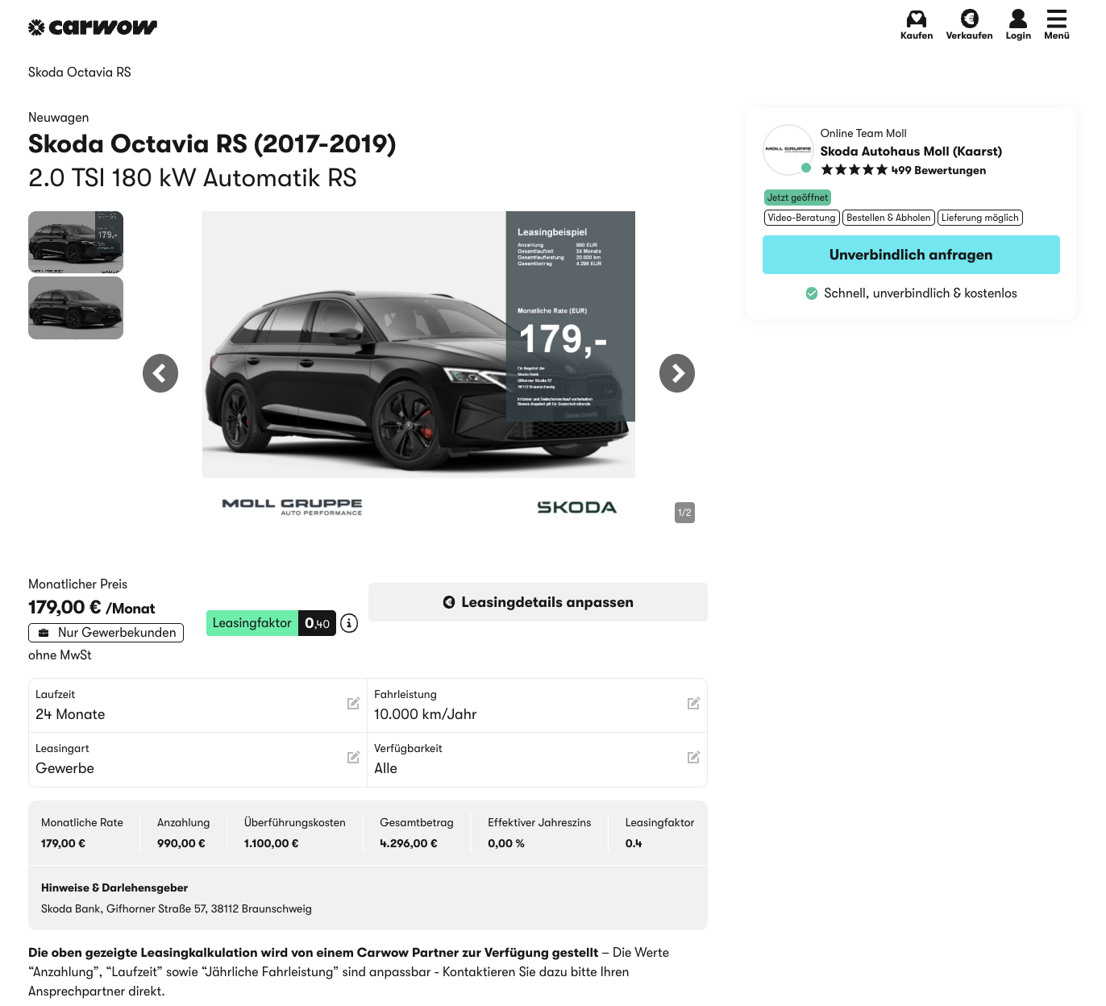Click the Leasingfaktor info icon
Screen dimensions: 1106x1006
349,623
